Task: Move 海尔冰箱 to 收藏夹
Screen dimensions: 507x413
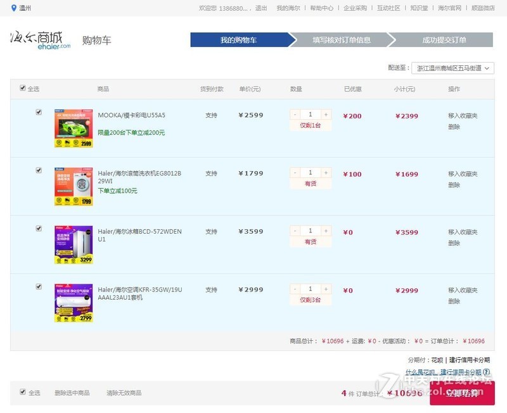Action: 463,232
